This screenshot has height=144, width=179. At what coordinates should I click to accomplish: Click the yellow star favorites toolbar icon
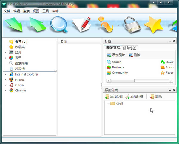tap(153, 25)
